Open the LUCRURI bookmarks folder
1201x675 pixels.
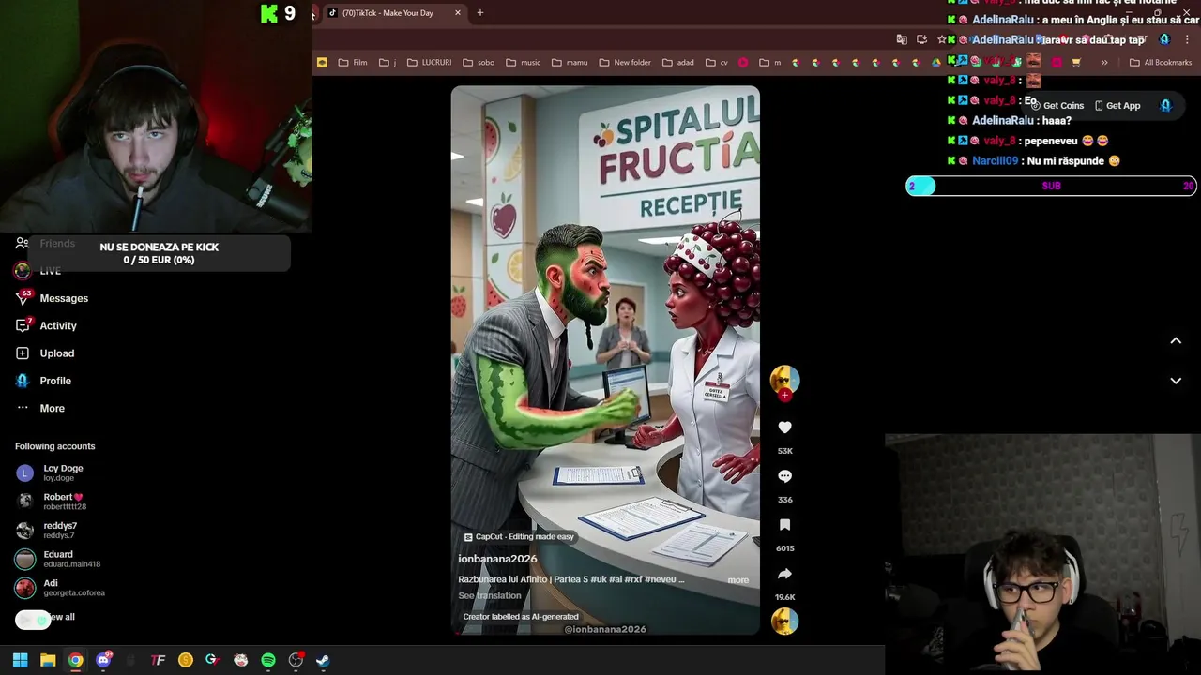click(429, 63)
